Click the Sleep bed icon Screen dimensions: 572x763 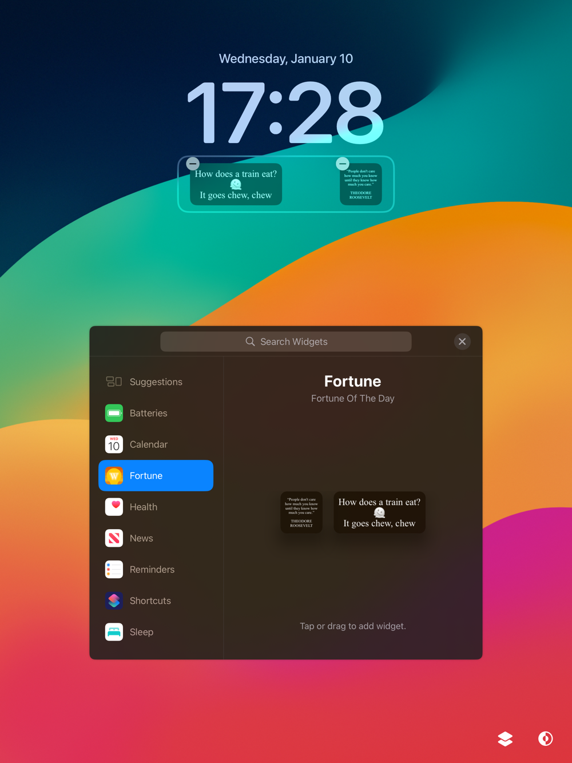[114, 632]
